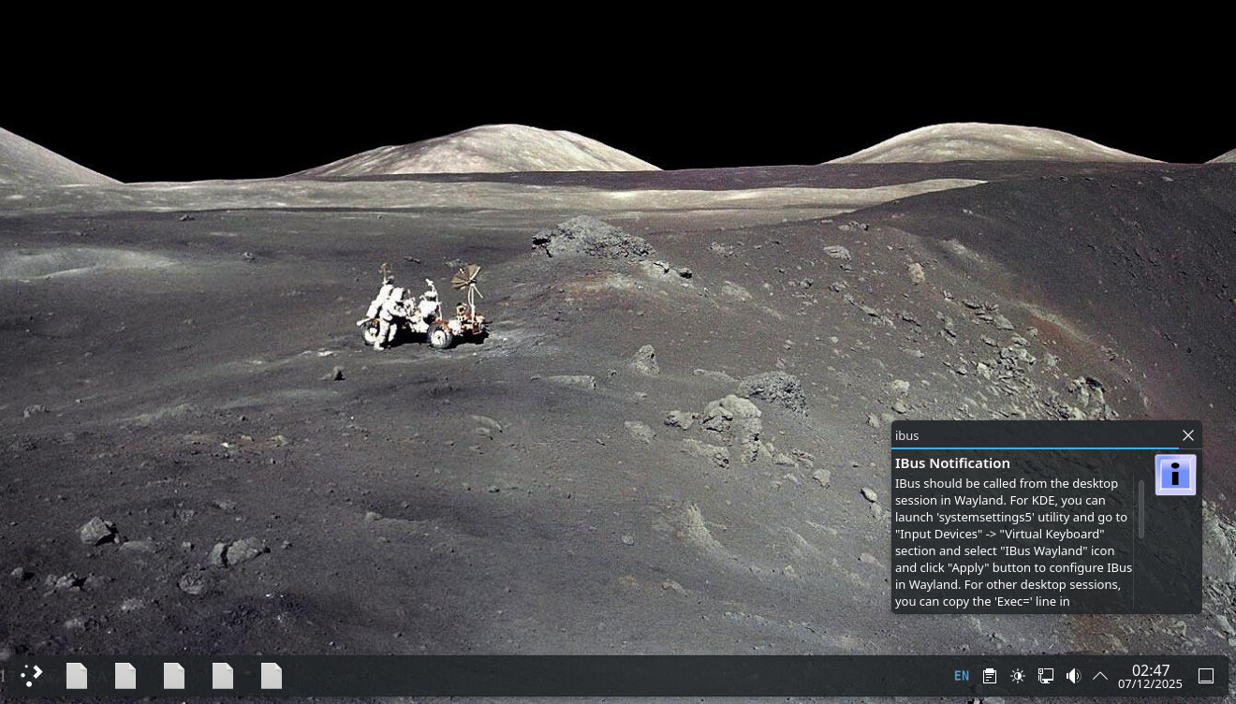Open the KDE application launcher
This screenshot has height=704, width=1236.
(x=32, y=675)
